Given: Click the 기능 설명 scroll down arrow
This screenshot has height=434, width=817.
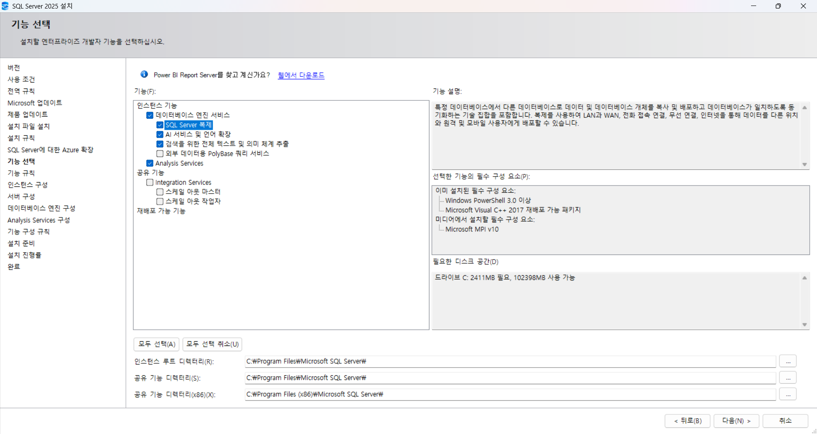Looking at the screenshot, I should coord(805,164).
